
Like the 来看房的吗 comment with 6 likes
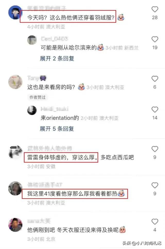click(x=155, y=79)
